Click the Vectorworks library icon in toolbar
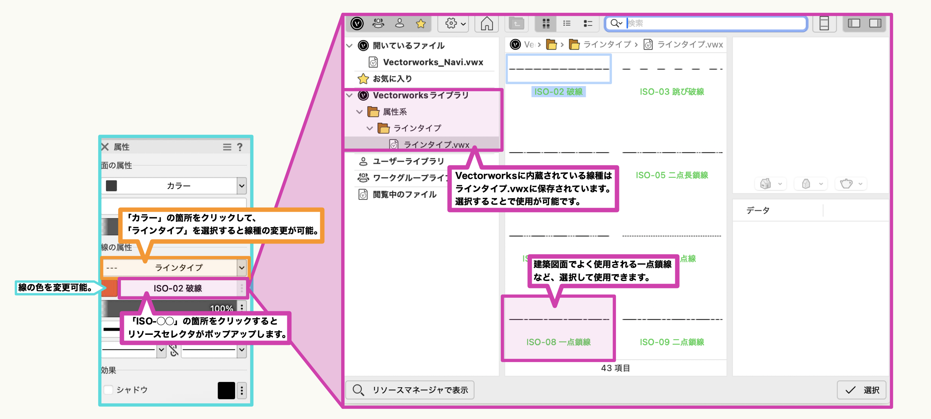931x419 pixels. click(x=357, y=24)
